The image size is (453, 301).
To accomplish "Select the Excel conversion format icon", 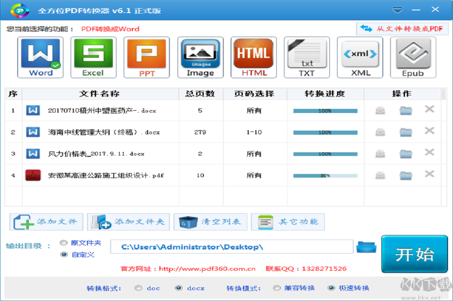I will 93,57.
